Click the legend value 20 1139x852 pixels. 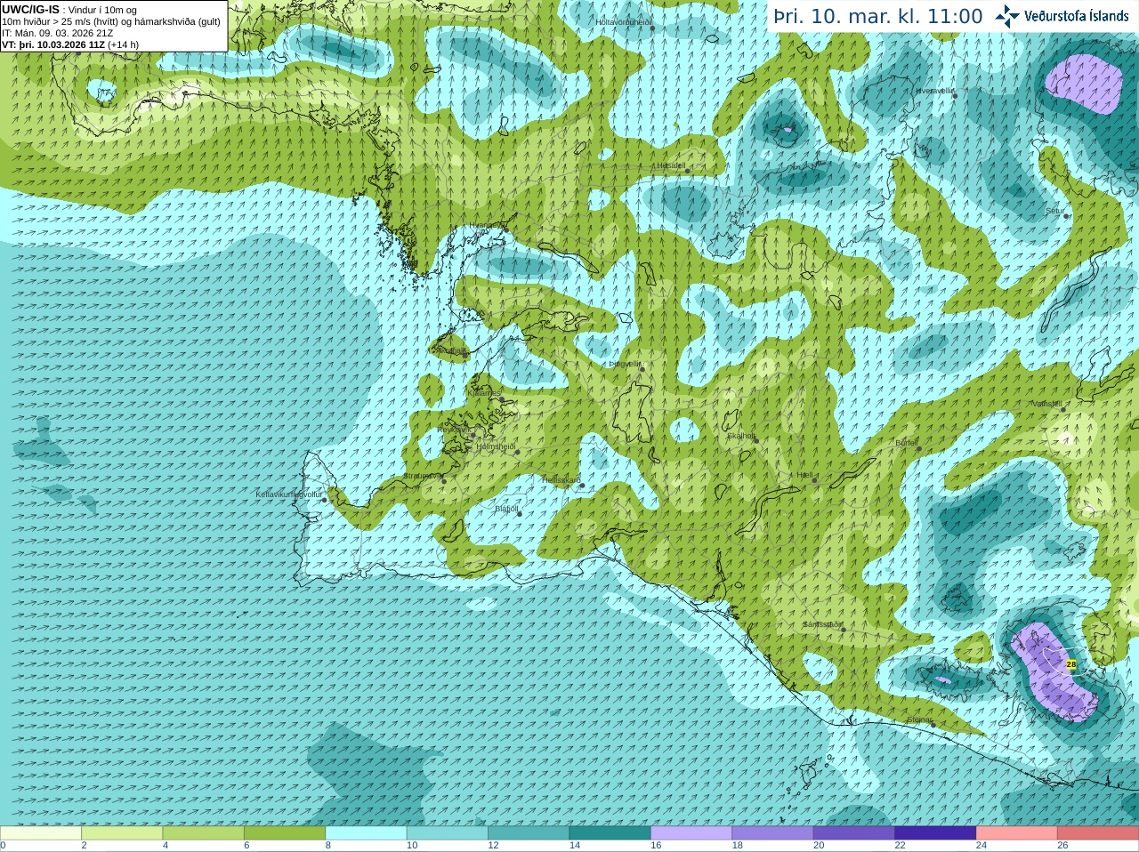[818, 846]
